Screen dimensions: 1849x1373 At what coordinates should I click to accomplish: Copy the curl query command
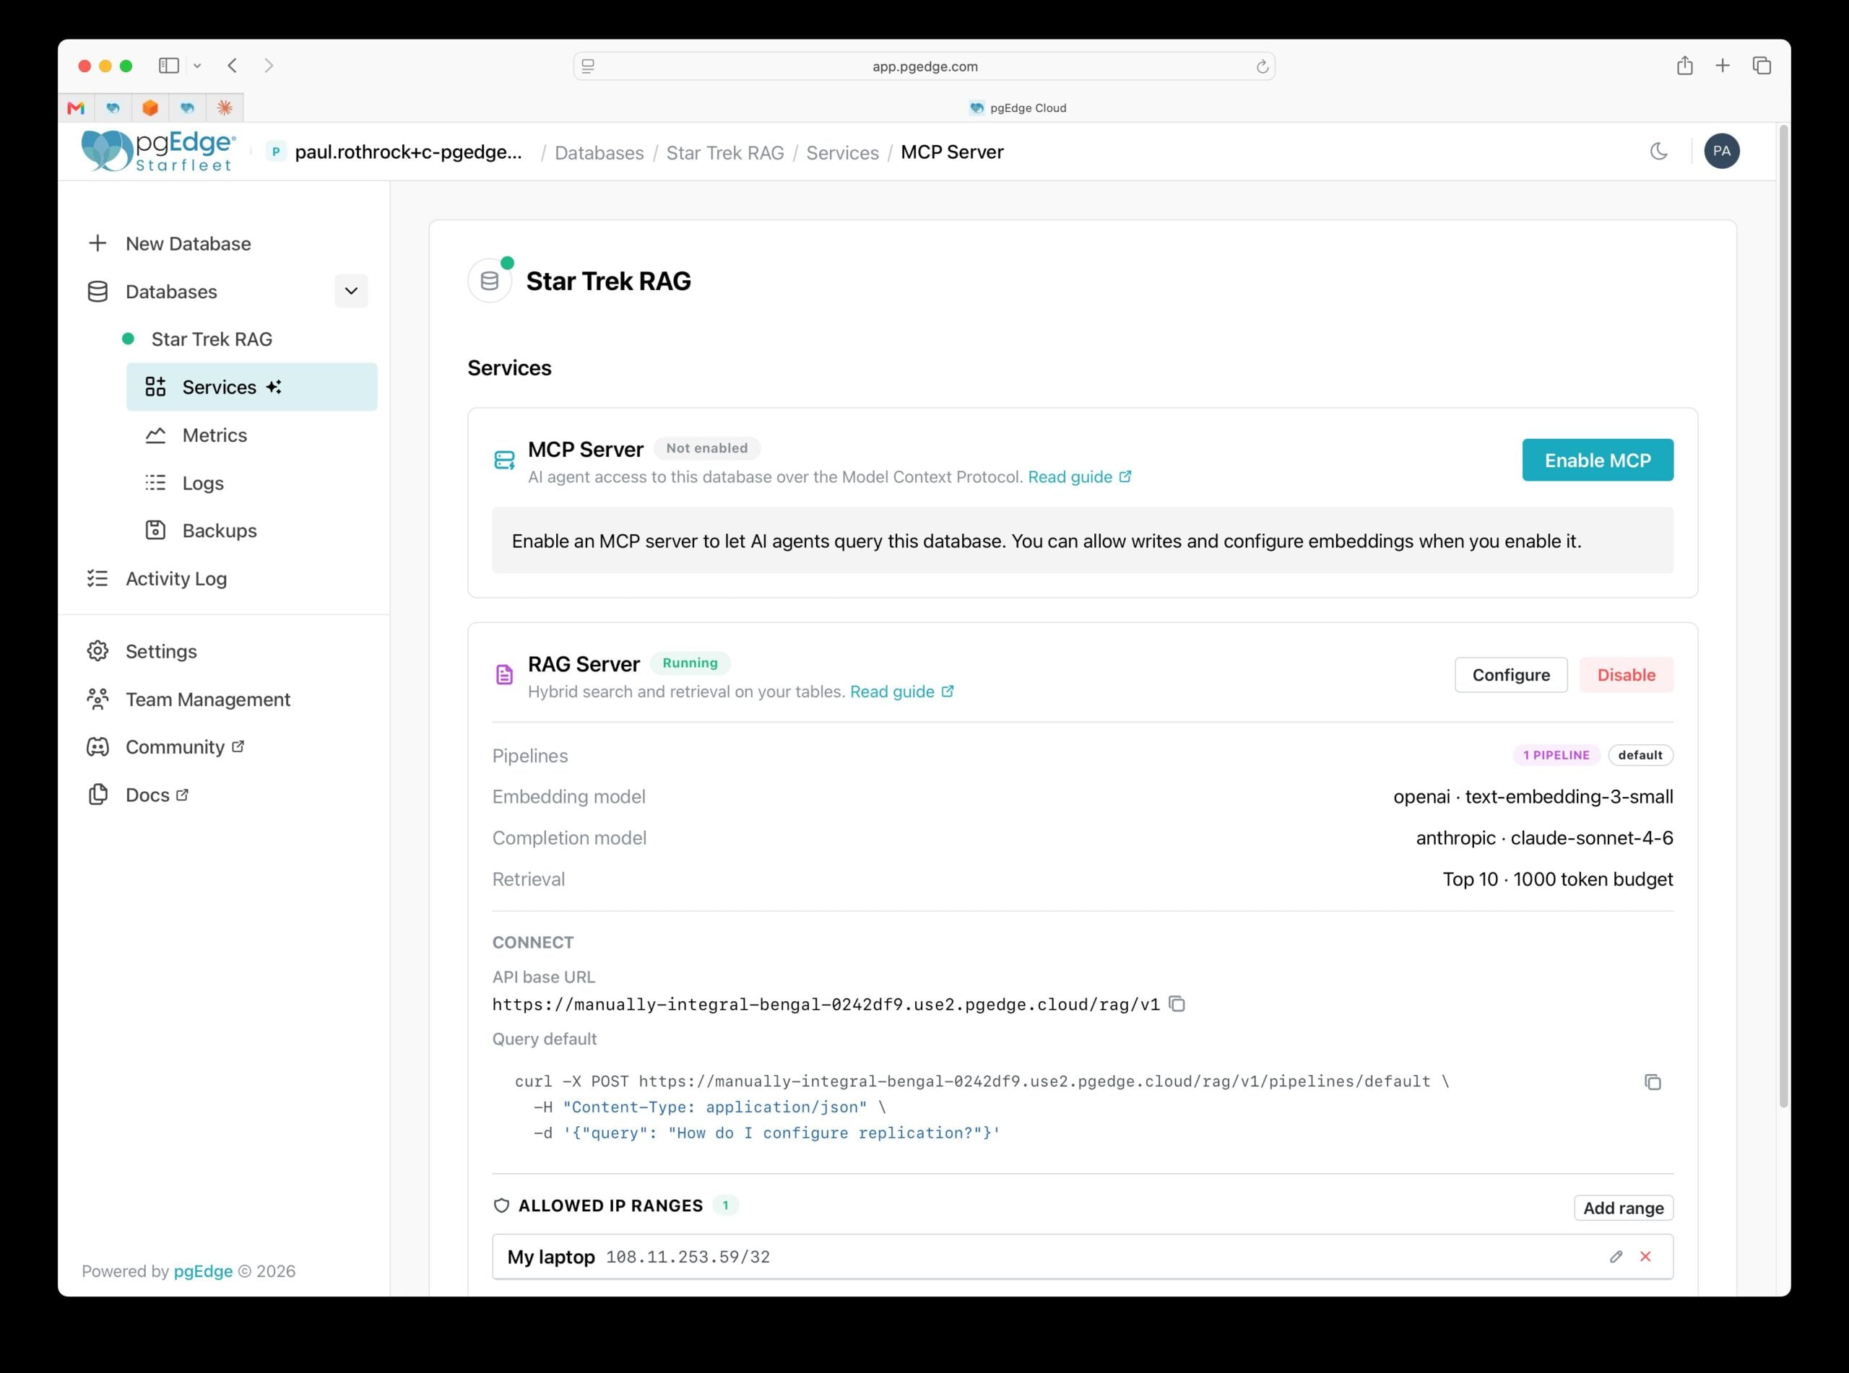[1652, 1082]
